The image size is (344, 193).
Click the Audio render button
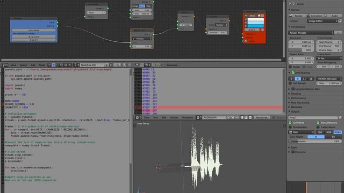(x=333, y=16)
